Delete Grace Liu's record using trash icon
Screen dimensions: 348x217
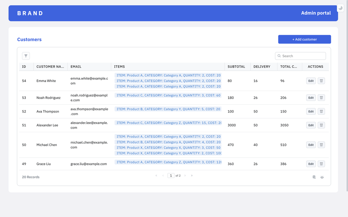click(x=321, y=164)
